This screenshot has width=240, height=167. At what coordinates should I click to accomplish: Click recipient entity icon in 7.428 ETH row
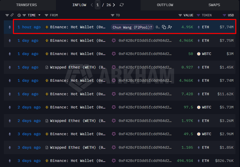tap(114, 94)
